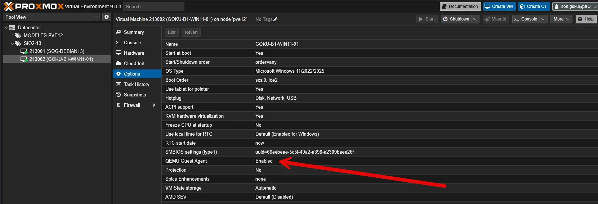Expand the Firewall submenu arrow

(x=154, y=105)
